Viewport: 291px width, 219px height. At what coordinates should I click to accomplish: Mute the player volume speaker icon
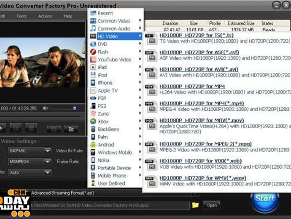tap(46, 108)
